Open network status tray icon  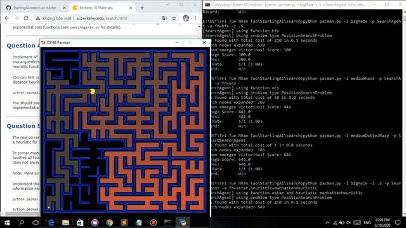335,222
